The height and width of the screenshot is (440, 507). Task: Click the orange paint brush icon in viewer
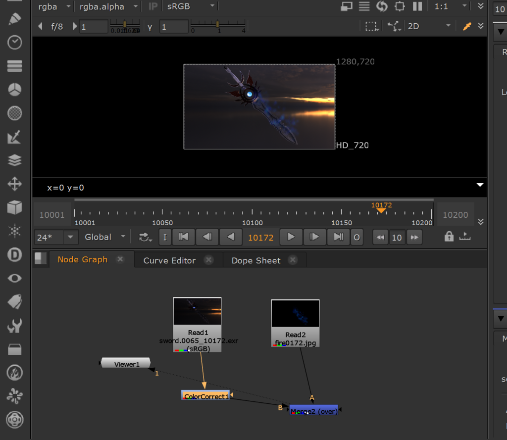467,26
